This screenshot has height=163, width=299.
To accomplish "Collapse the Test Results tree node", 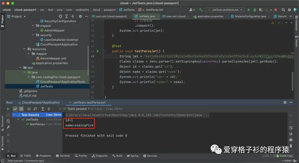I will point(14,115).
